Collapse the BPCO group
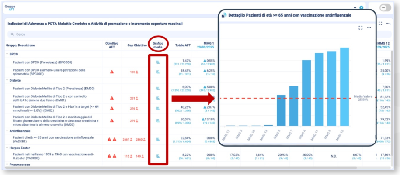 click(x=7, y=54)
